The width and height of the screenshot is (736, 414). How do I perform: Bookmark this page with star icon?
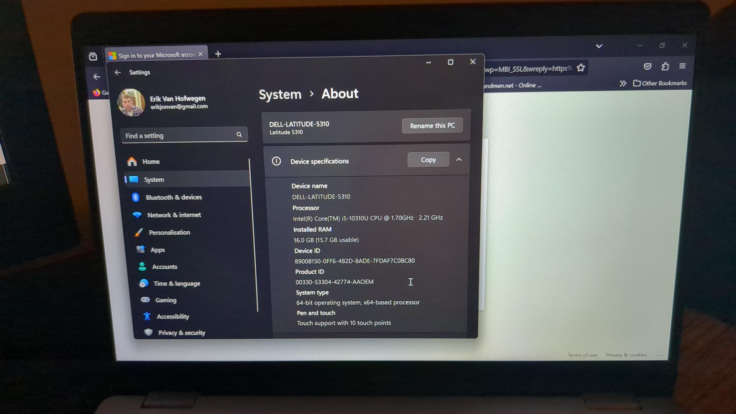click(581, 68)
